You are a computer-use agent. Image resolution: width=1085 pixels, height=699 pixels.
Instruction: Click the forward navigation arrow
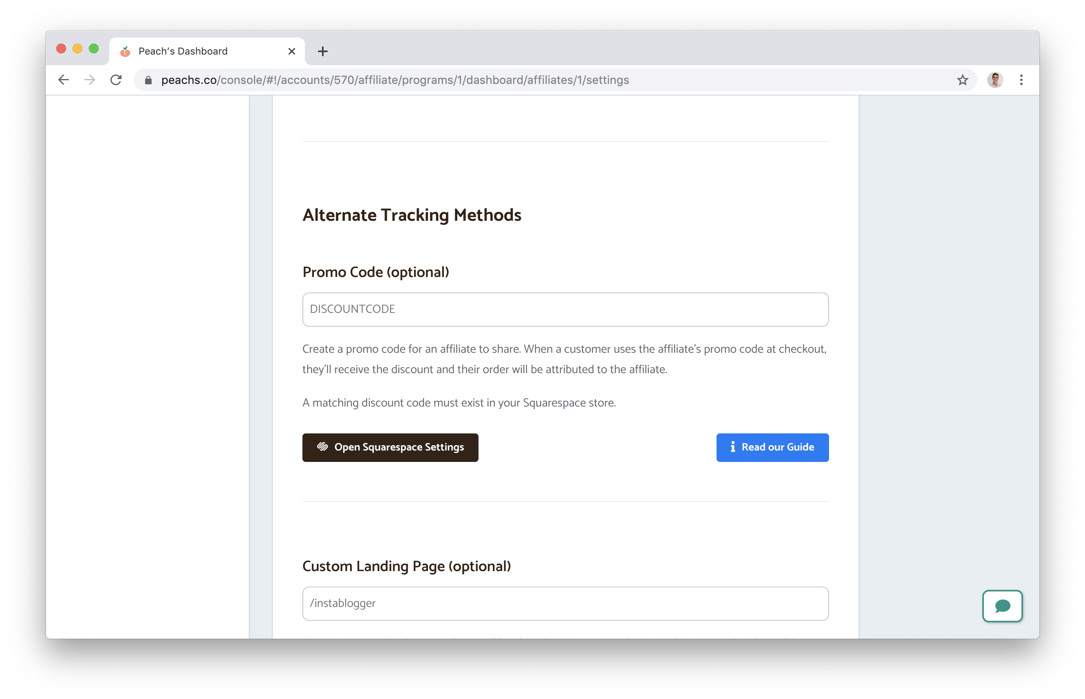tap(90, 80)
